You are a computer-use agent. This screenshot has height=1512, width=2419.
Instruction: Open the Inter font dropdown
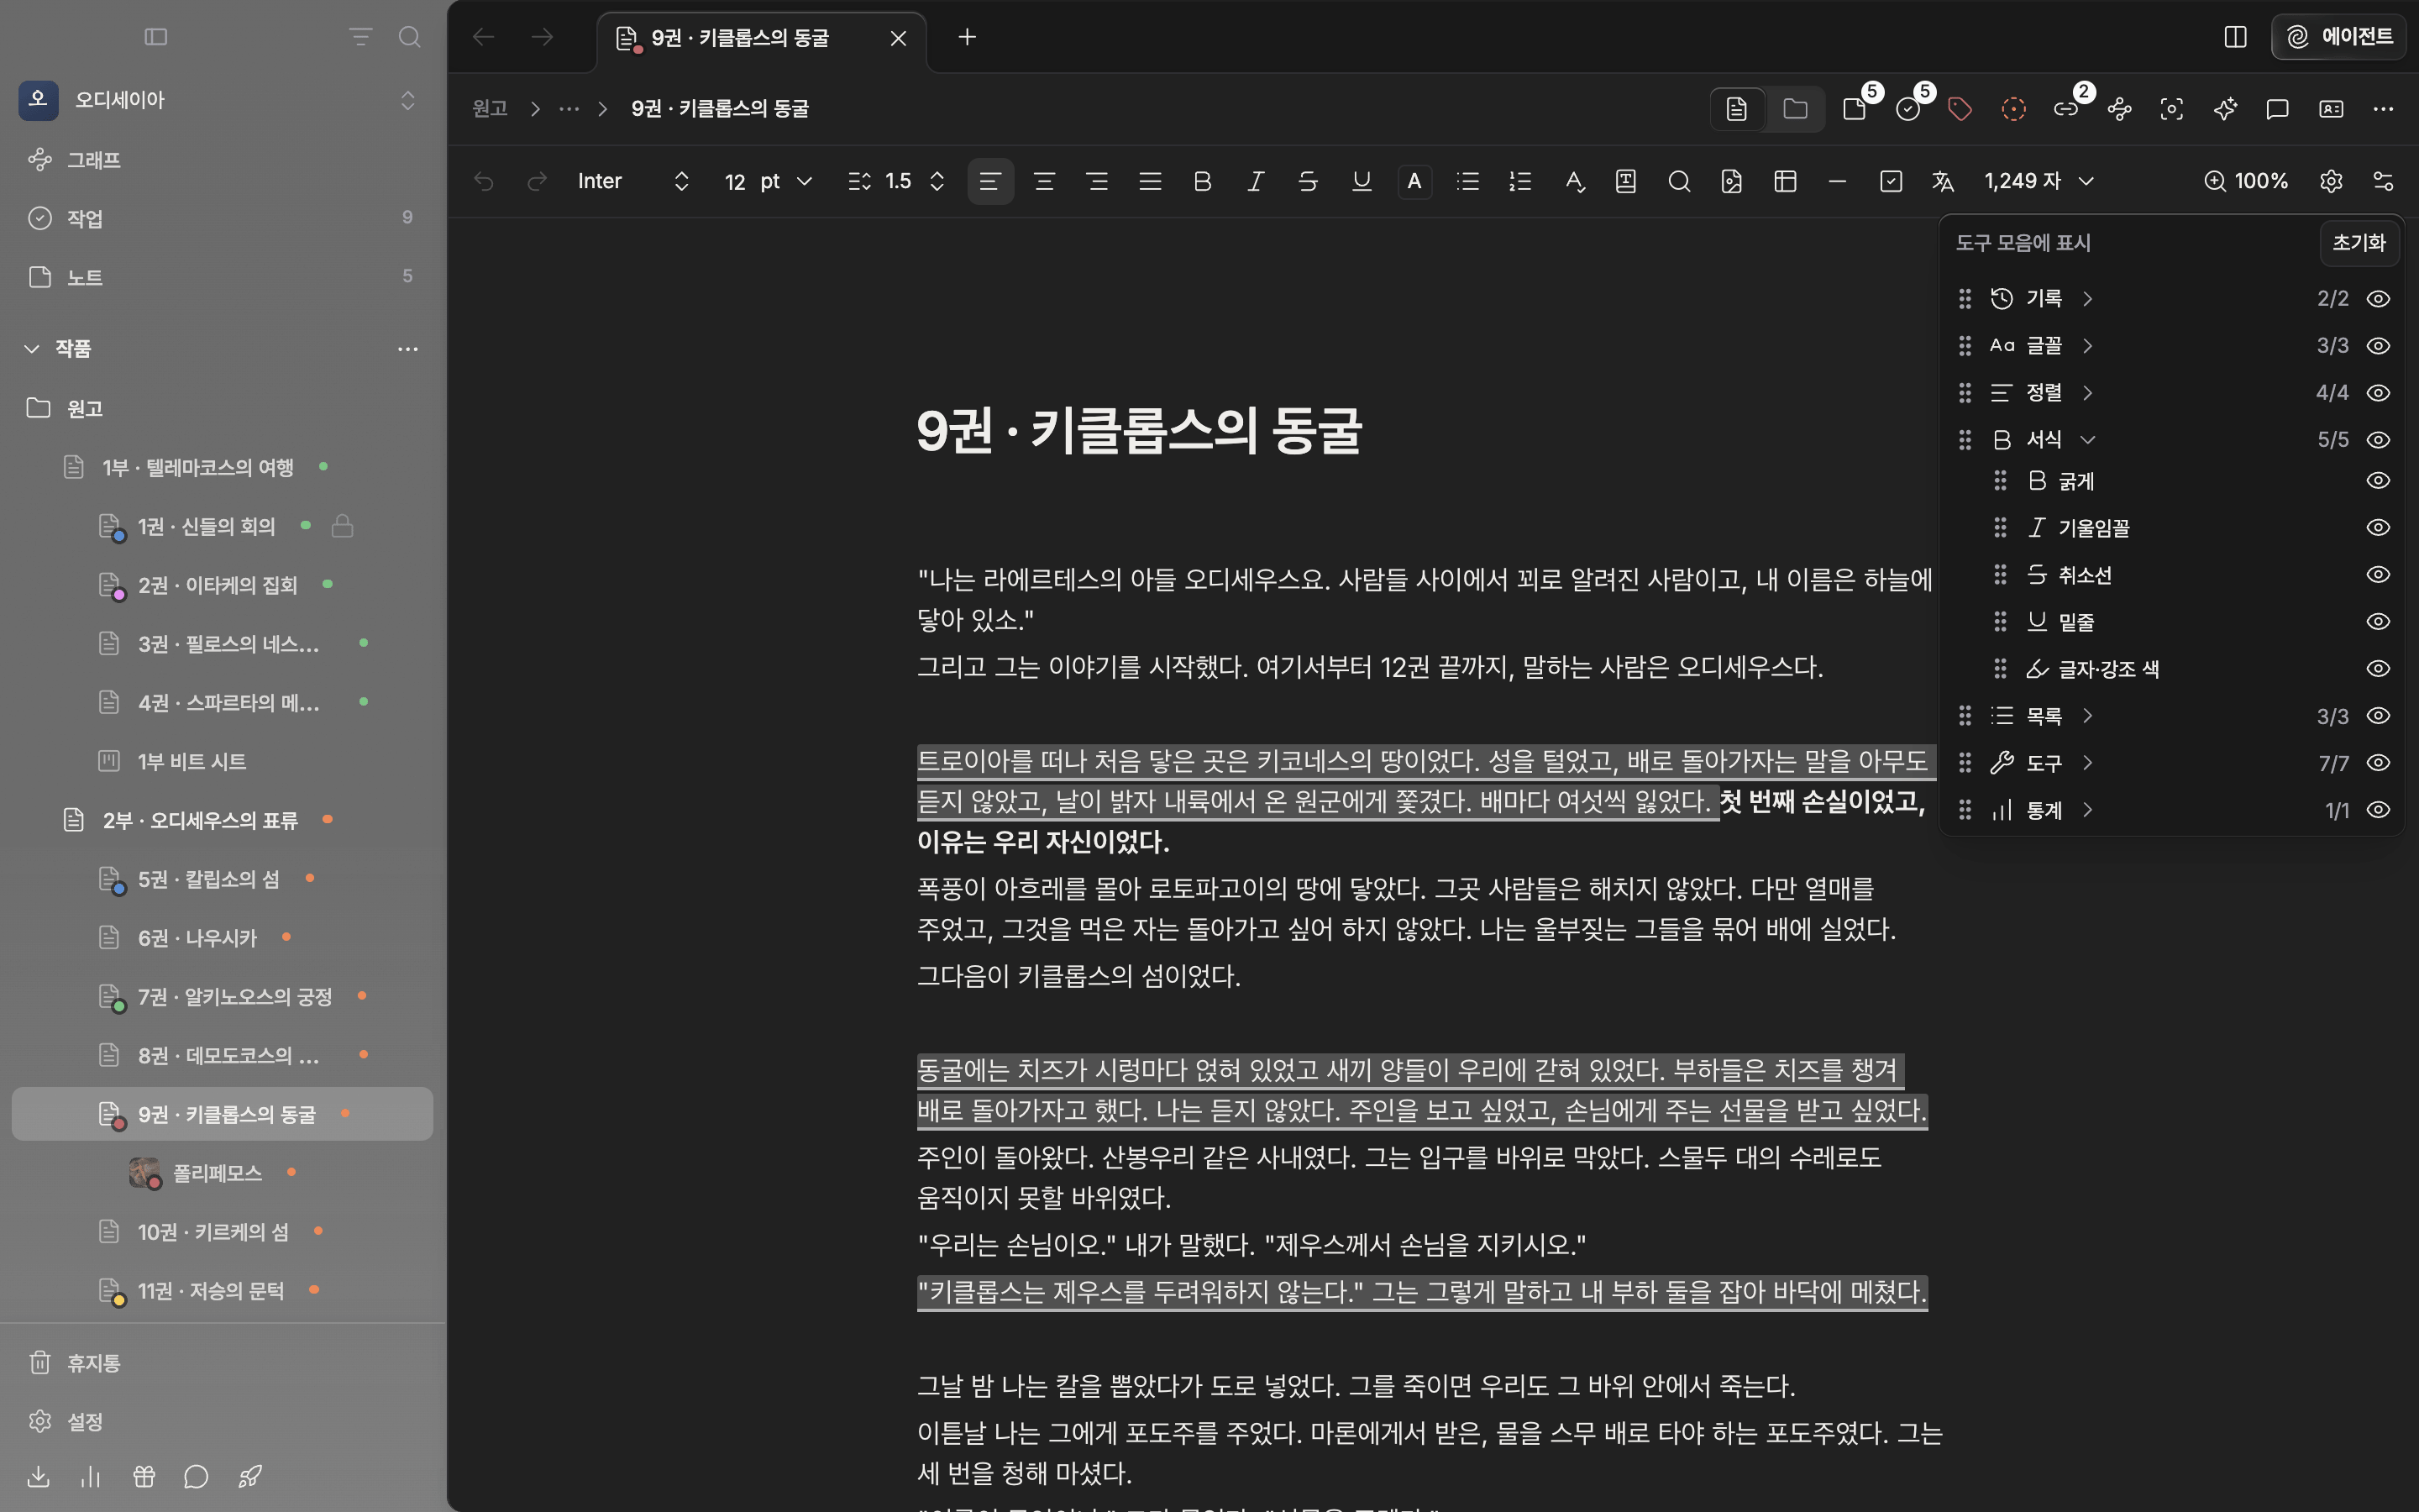pos(634,181)
